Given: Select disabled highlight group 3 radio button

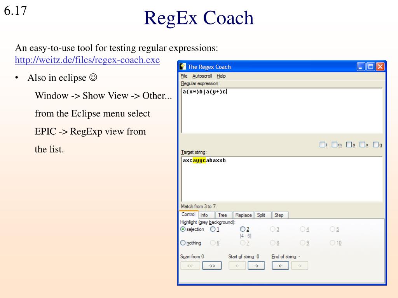Looking at the screenshot, I should click(272, 229).
